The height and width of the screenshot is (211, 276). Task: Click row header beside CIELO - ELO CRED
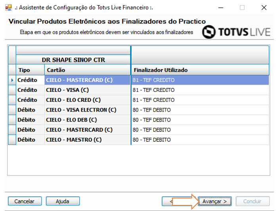(x=12, y=100)
